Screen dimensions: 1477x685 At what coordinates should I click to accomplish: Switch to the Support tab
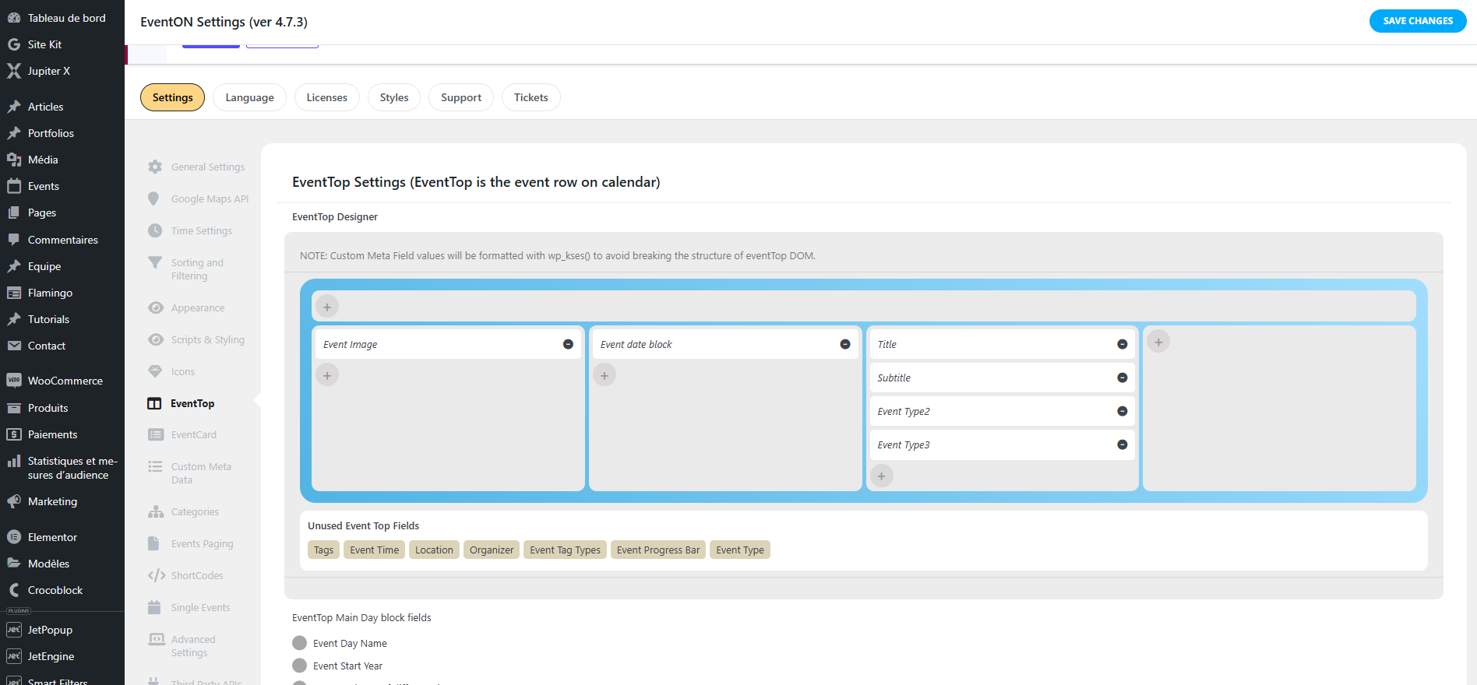pyautogui.click(x=461, y=97)
